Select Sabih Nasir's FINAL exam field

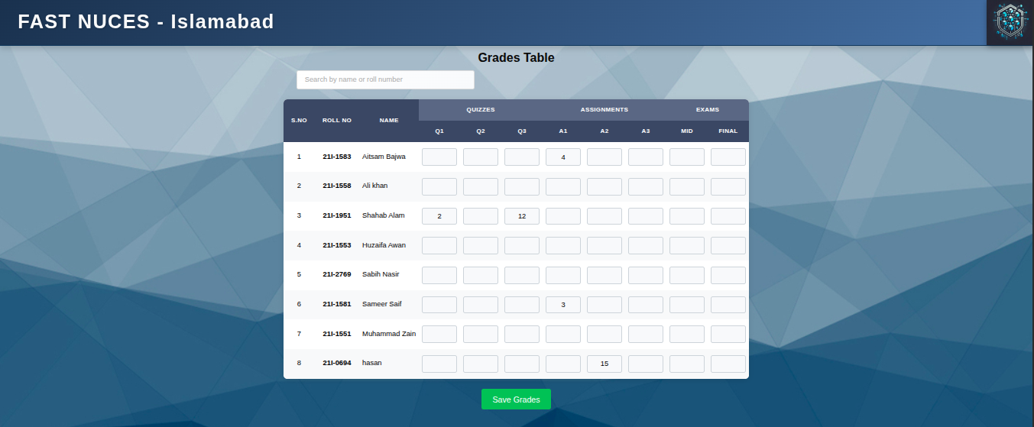(728, 275)
